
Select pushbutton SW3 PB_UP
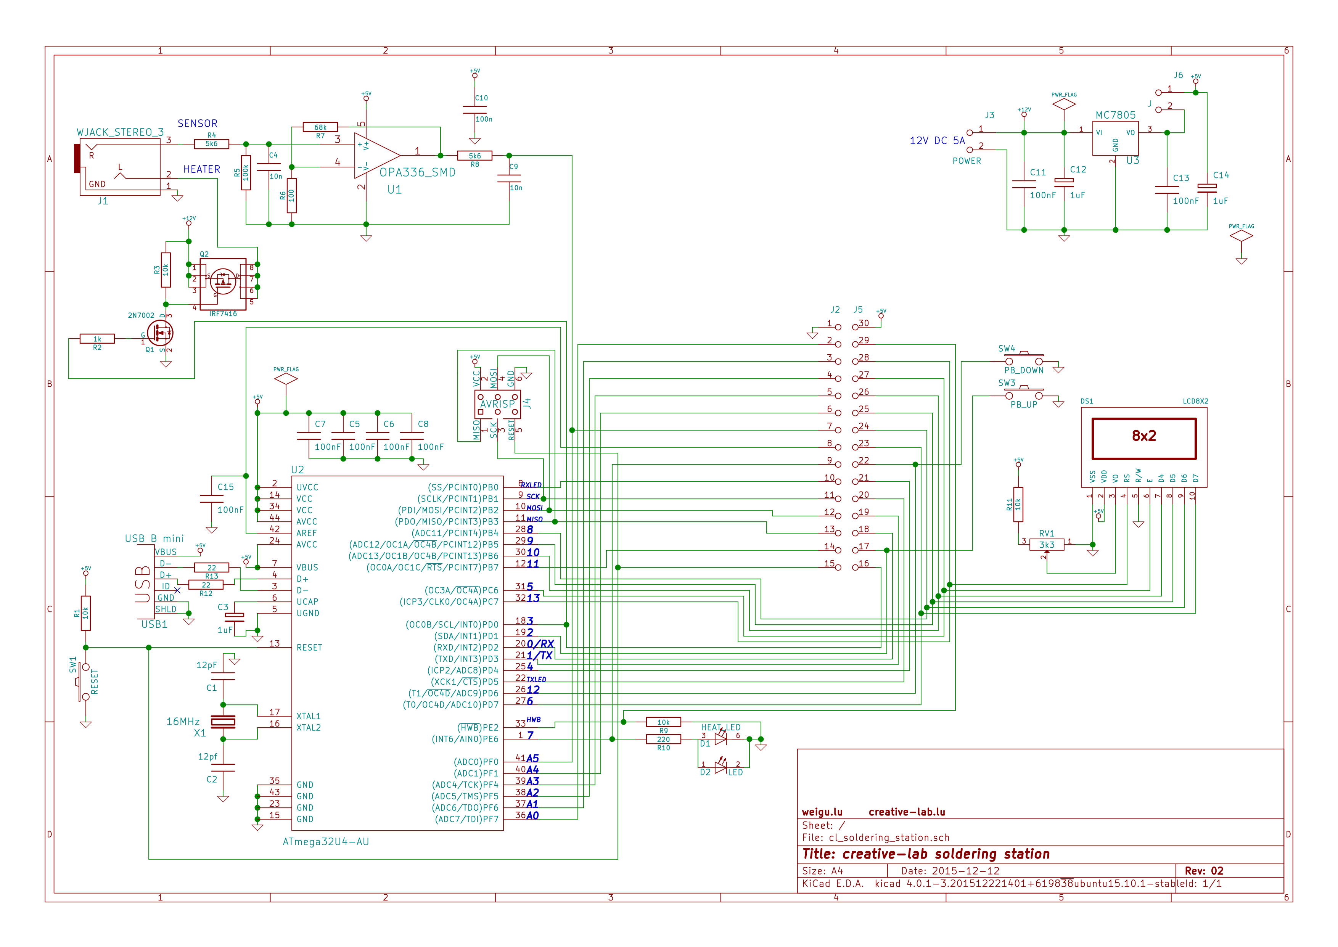[1023, 393]
